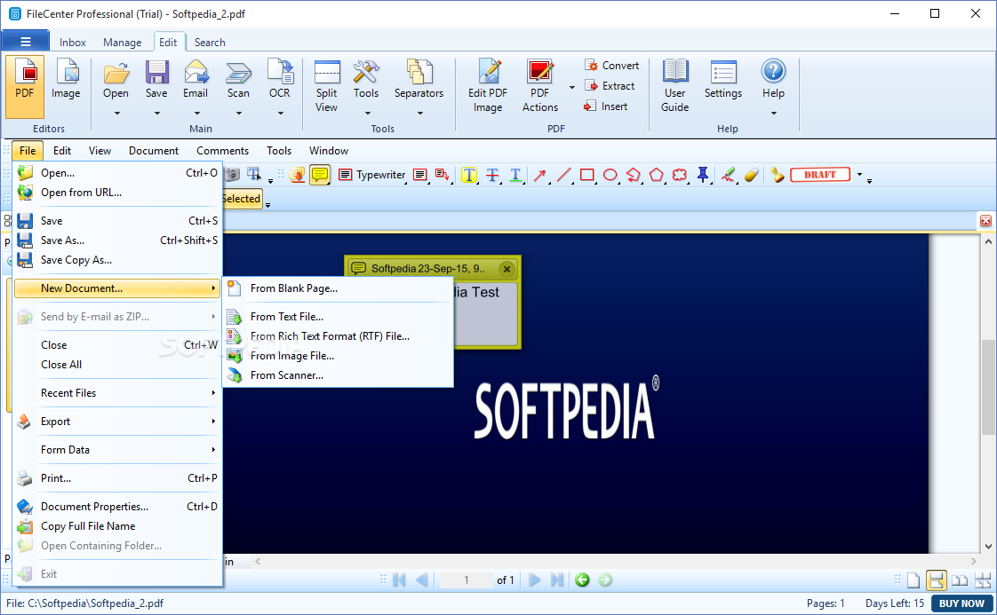
Task: Open the Comments menu
Action: (222, 151)
